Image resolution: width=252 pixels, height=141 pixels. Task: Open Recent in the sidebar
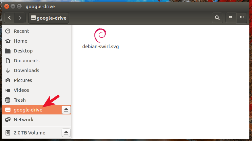click(21, 31)
